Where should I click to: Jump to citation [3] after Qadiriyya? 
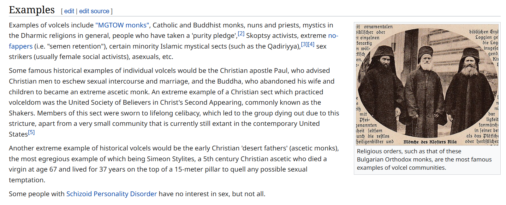click(x=304, y=44)
